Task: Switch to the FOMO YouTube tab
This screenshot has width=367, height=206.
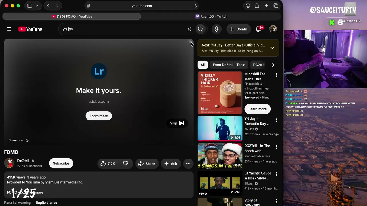Action: click(72, 17)
